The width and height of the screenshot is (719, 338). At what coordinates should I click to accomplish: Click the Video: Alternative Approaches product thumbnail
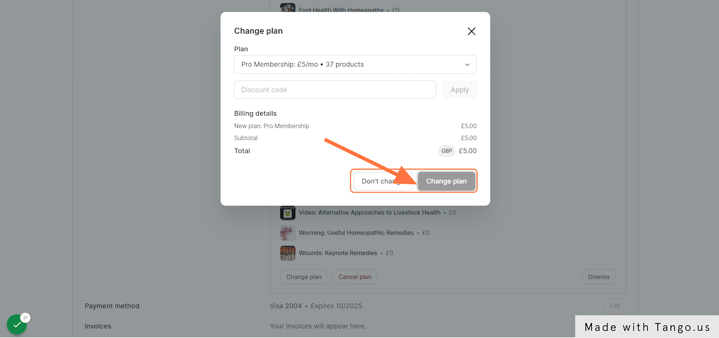pyautogui.click(x=288, y=213)
